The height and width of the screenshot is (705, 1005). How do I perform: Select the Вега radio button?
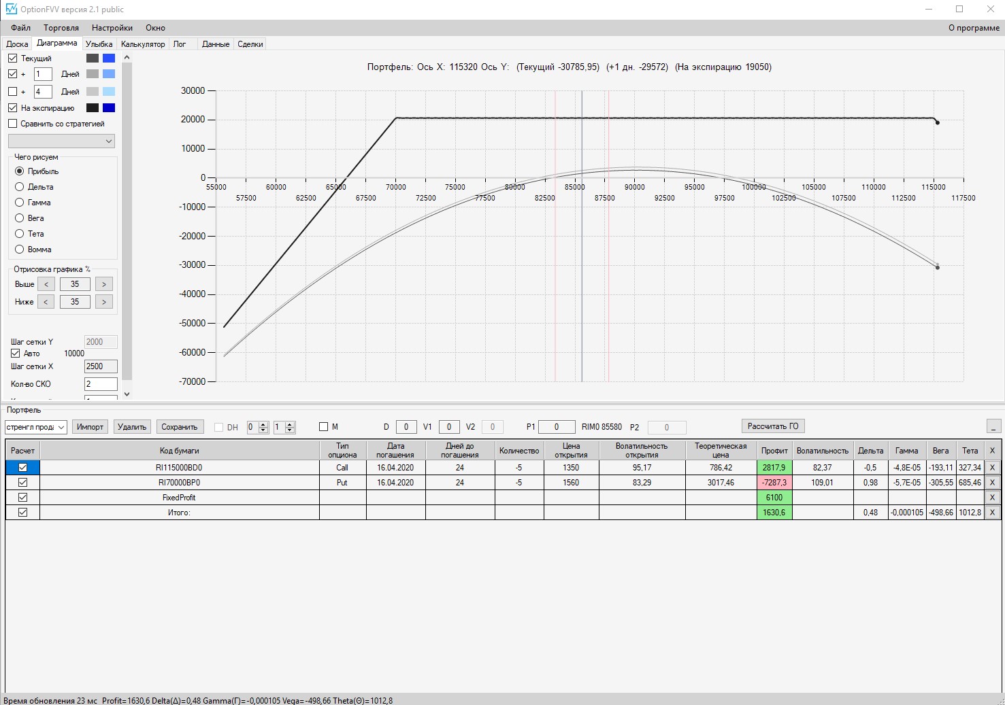pos(20,218)
